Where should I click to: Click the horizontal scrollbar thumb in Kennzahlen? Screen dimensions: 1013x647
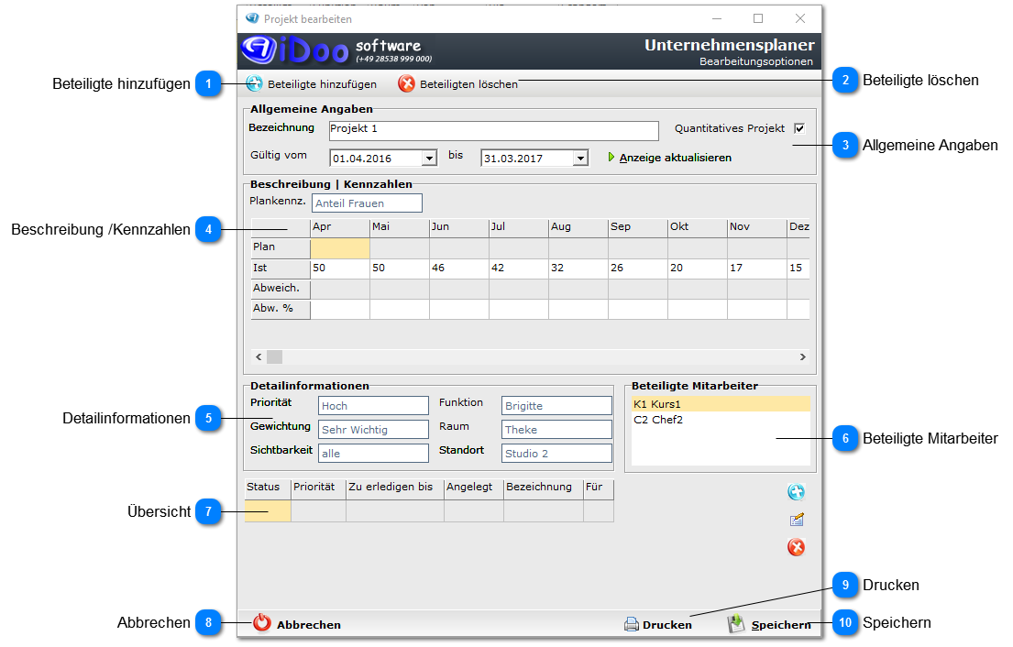(275, 356)
